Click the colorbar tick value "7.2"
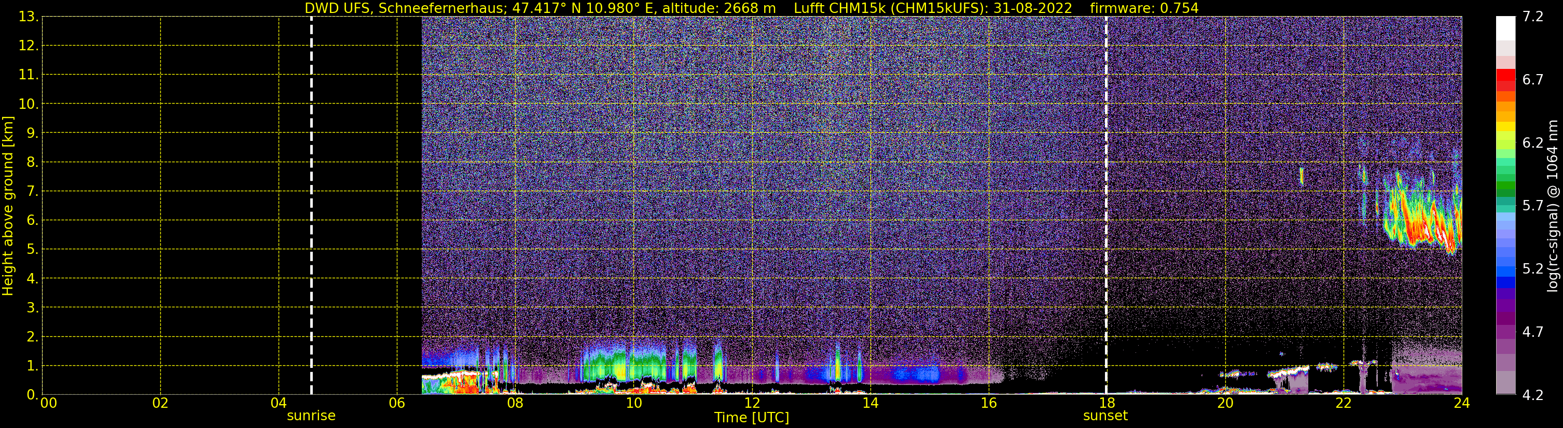Image resolution: width=1563 pixels, height=428 pixels. (1532, 17)
